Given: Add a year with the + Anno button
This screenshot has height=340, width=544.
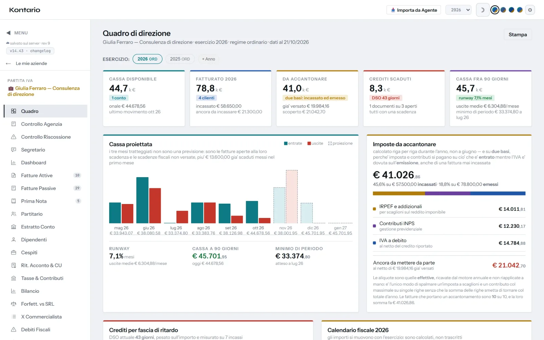Looking at the screenshot, I should pos(208,59).
